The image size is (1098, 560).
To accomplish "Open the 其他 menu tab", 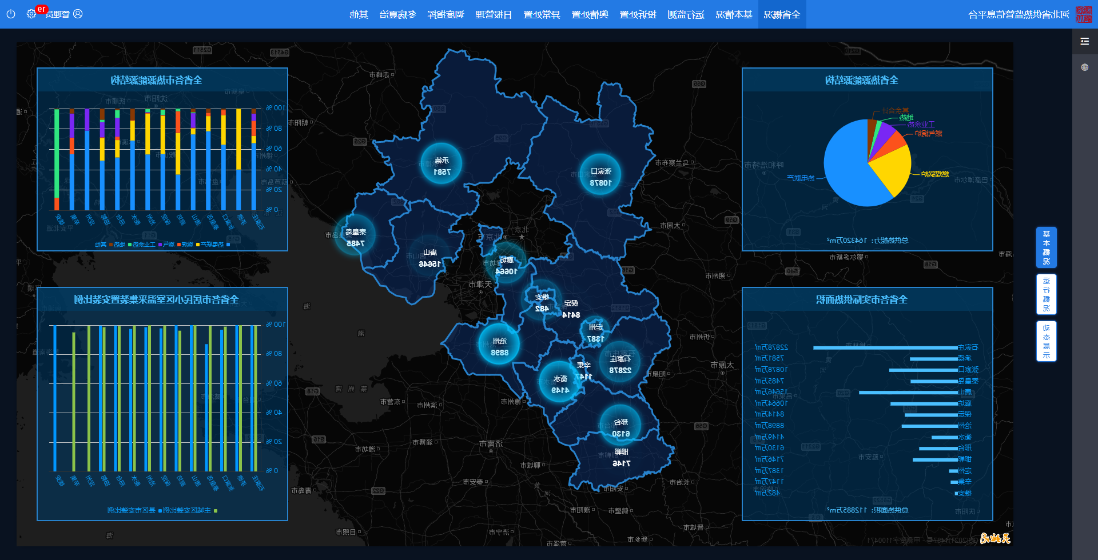I will (x=359, y=14).
